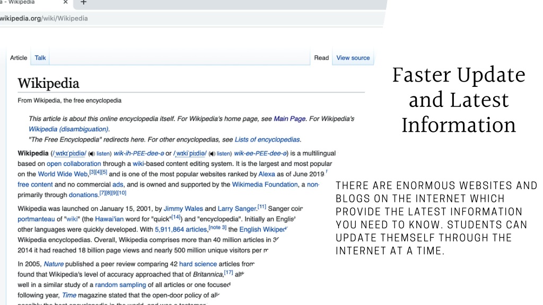Open the World Wide Web link

(63, 174)
